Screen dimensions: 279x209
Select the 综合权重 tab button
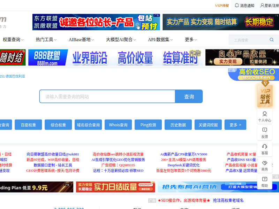tap(58, 125)
